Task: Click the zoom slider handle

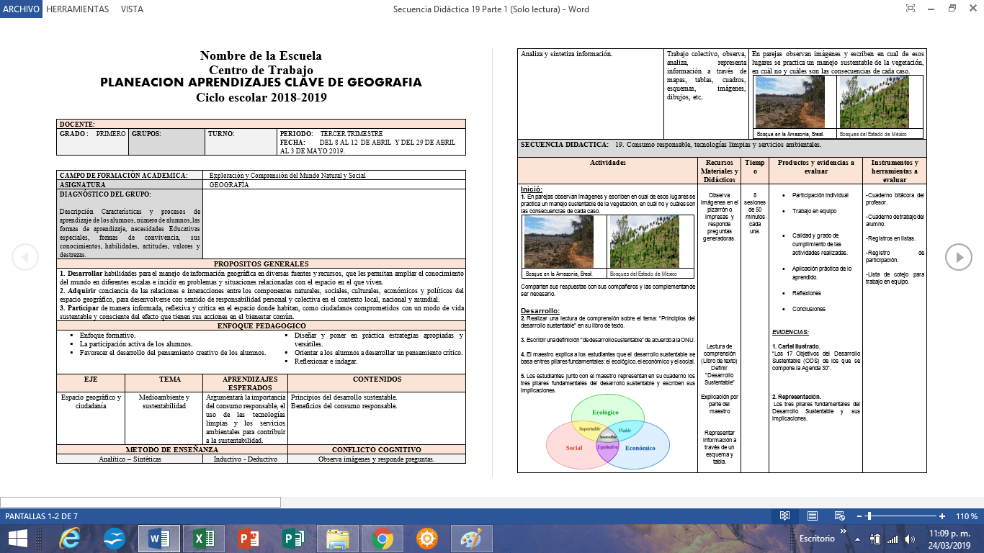Action: click(870, 516)
